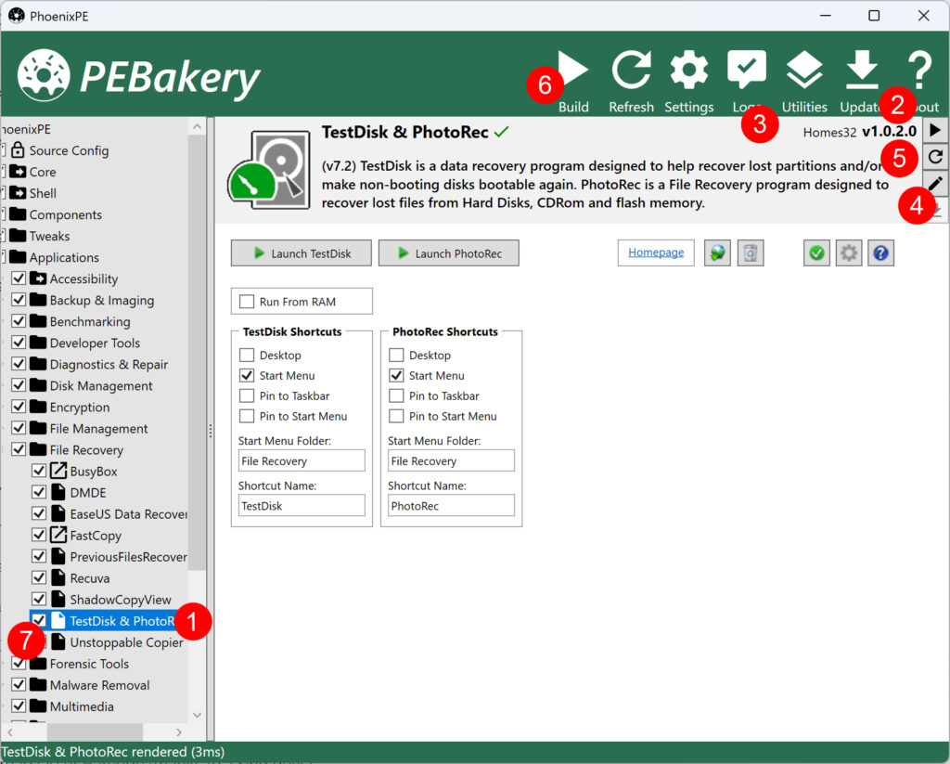Toggle the Recuva script checkbox

pyautogui.click(x=39, y=578)
